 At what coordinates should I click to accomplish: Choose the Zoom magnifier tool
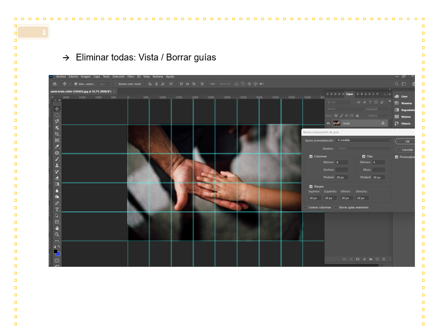coord(57,235)
